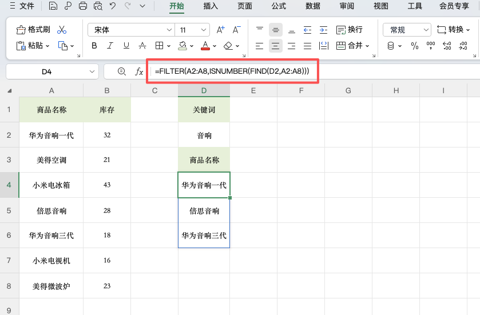Toggle underline formatting
The image size is (480, 315).
click(126, 46)
